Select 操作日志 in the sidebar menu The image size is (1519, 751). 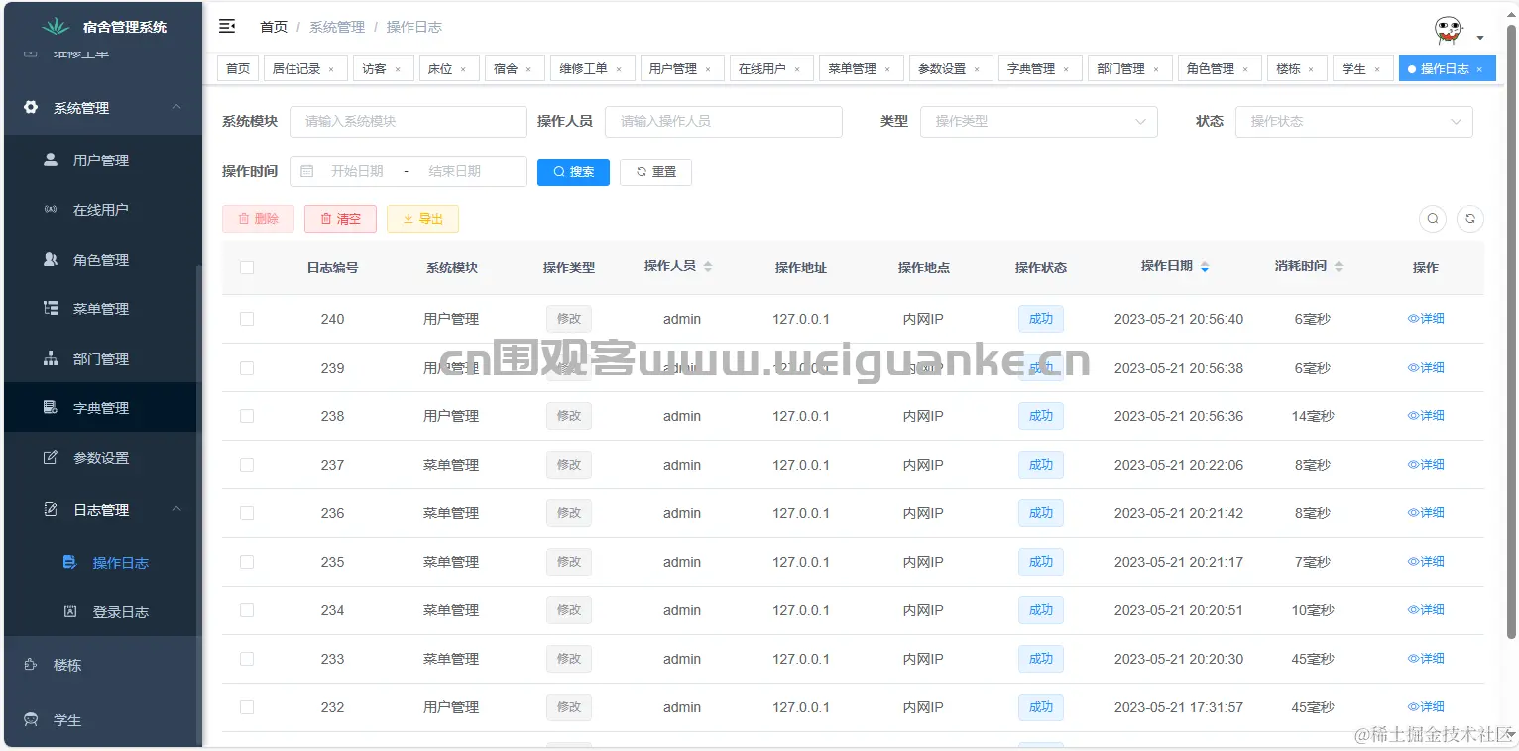click(x=101, y=562)
